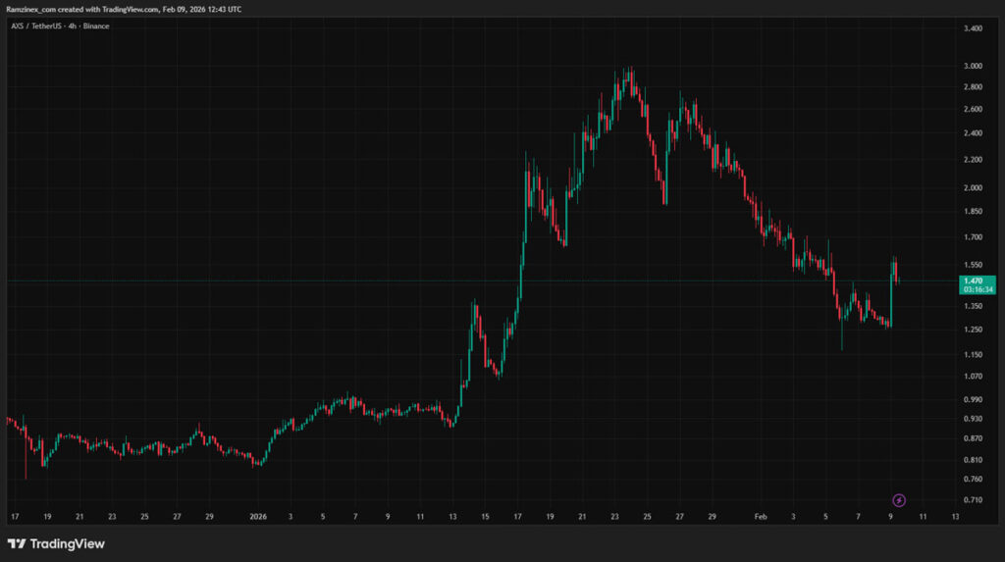Screen dimensions: 1005x562
Task: Click the 0.870 price axis label
Action: (973, 438)
